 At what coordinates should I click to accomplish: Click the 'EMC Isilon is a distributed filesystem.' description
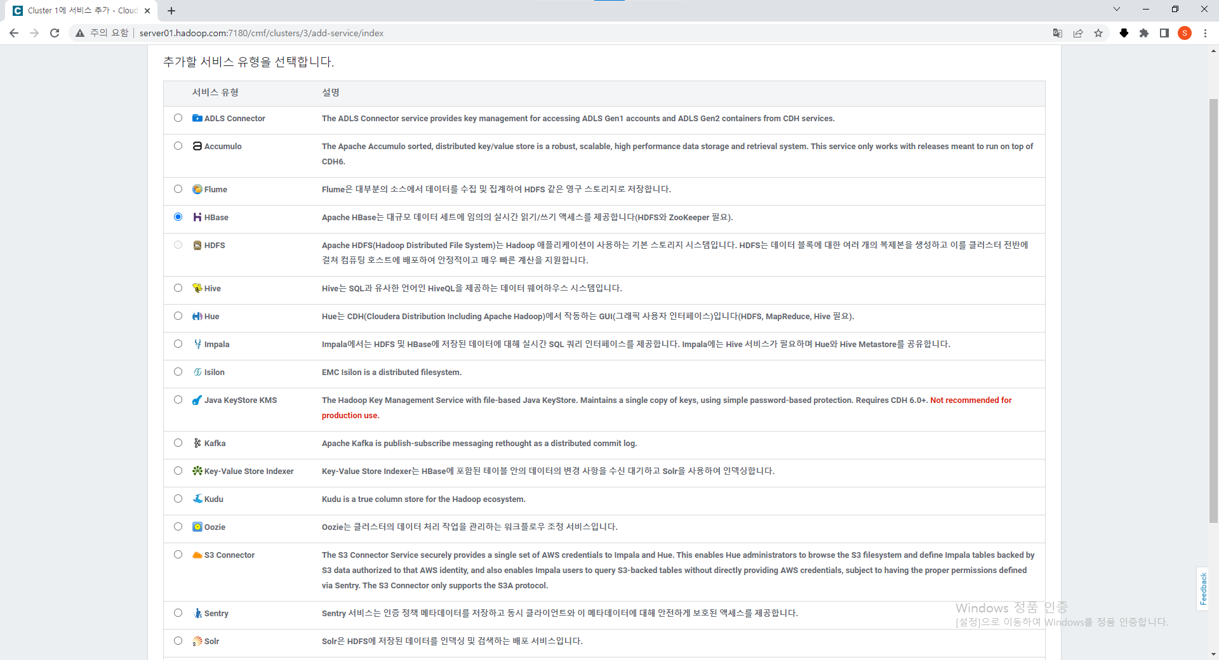392,373
